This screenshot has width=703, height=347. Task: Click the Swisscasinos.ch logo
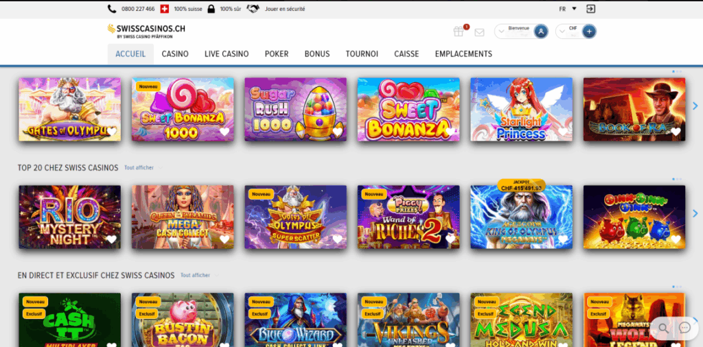coord(146,31)
